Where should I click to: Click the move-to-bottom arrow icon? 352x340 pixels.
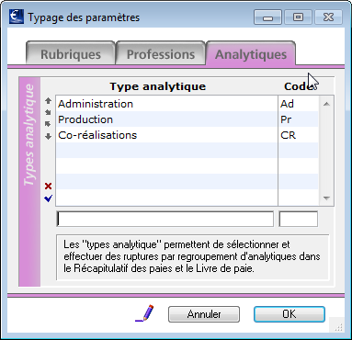point(48,137)
